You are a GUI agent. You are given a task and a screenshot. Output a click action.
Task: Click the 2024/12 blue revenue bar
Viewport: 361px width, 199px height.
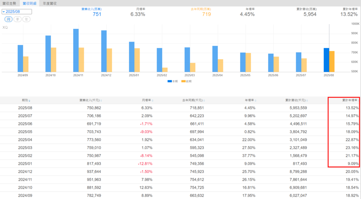click(104, 51)
